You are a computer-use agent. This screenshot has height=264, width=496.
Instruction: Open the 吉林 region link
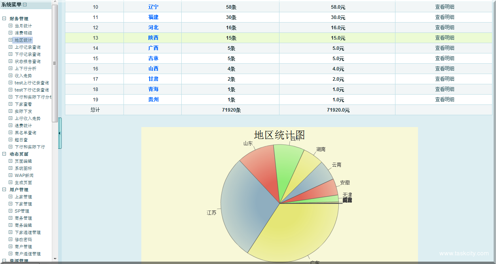(x=153, y=59)
